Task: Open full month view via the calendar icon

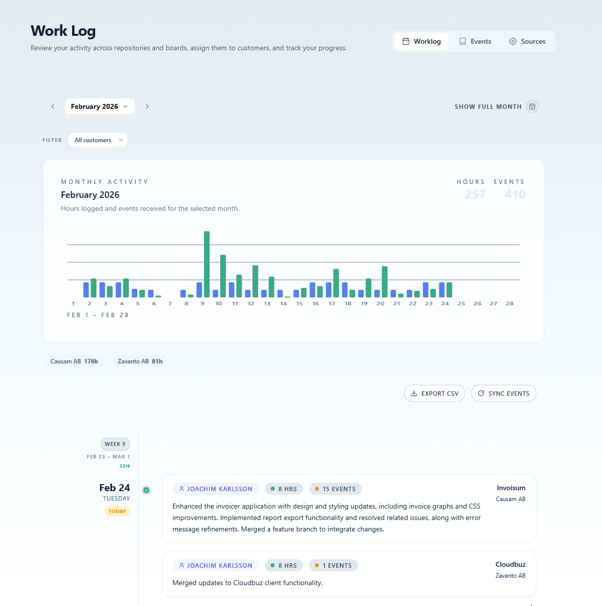Action: click(x=532, y=106)
